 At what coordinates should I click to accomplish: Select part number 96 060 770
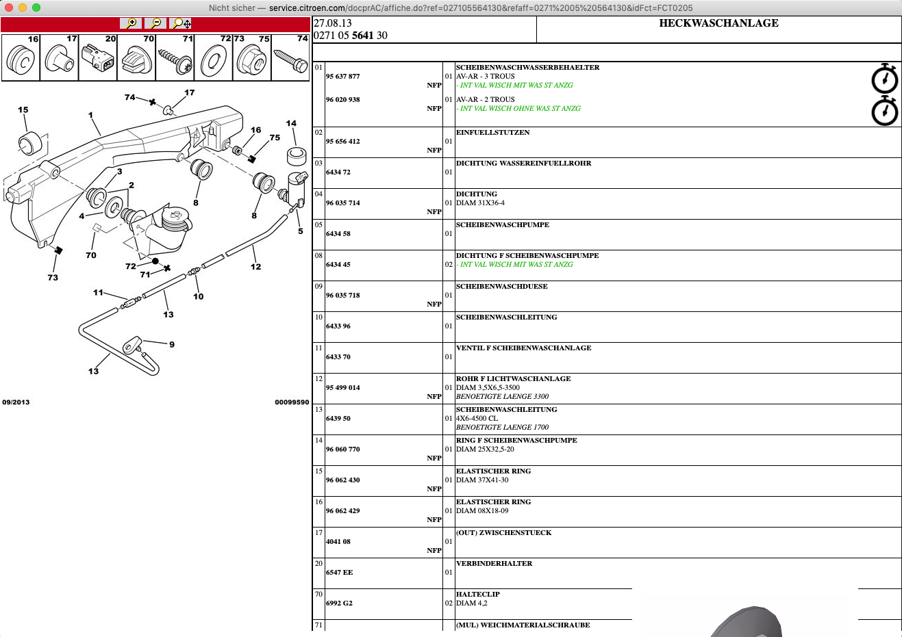tap(343, 449)
